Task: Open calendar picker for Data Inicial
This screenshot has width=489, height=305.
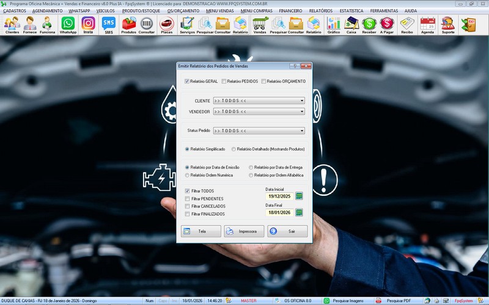Action: tap(299, 196)
